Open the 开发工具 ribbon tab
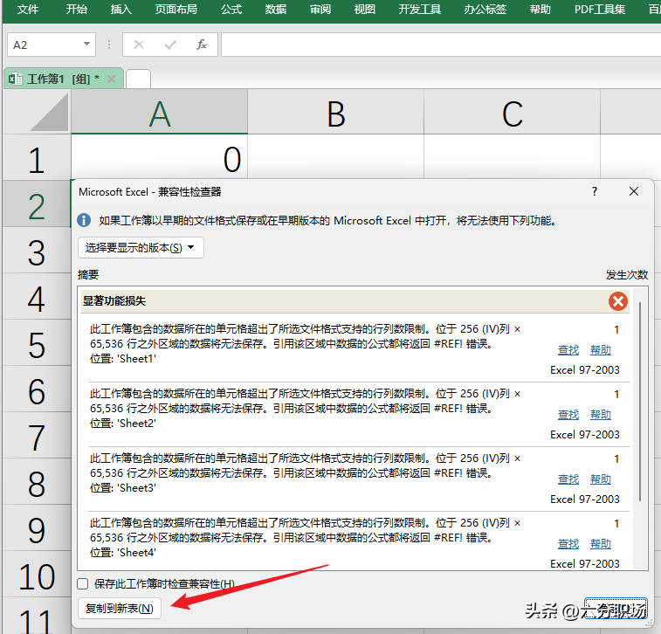Image resolution: width=661 pixels, height=634 pixels. click(x=420, y=10)
